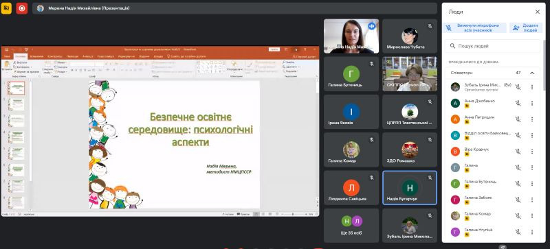Open more options for Анна Дзюбенко
Screen dimensions: 550x249
tap(531, 104)
